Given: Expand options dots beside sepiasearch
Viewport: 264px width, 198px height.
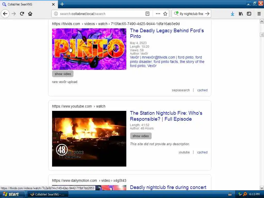Looking at the screenshot, I should 193,90.
